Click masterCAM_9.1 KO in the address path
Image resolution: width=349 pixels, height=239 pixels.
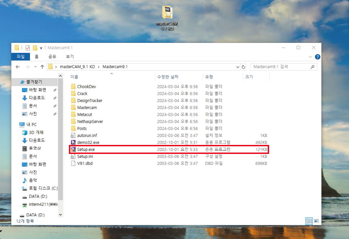pos(77,67)
